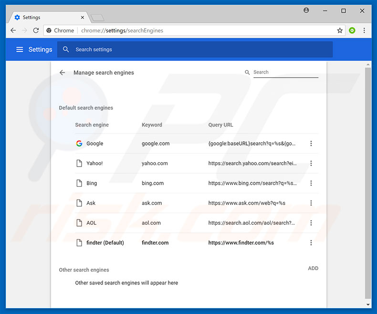
Task: Click the page vertical scrollbar
Action: (x=367, y=183)
